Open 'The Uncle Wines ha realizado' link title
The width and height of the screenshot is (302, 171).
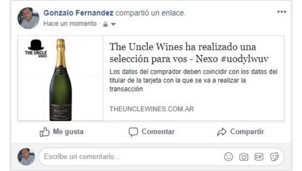point(189,53)
